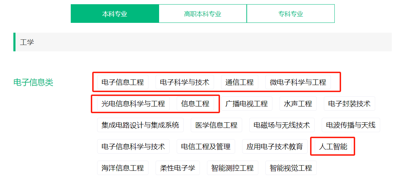Click the 电子信息类 category link
409x194 pixels.
coord(33,82)
